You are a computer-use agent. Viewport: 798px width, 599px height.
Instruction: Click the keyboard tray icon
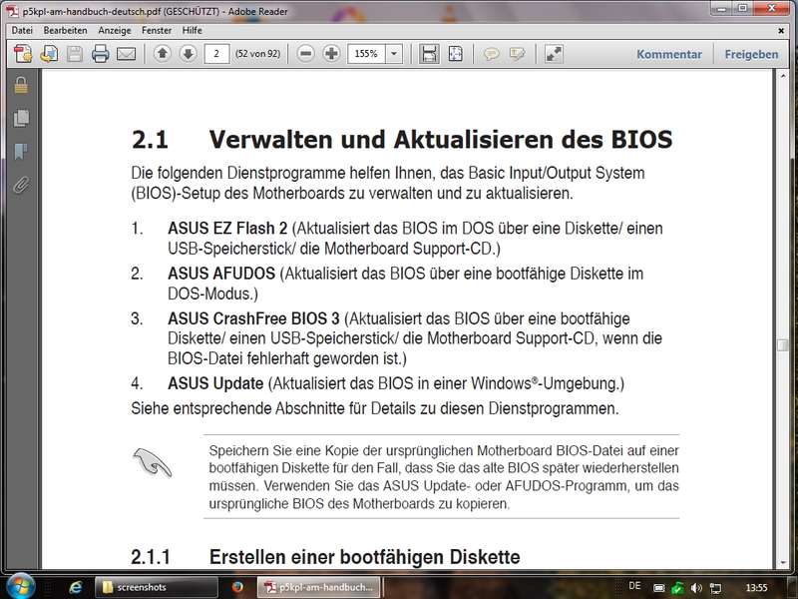point(659,588)
